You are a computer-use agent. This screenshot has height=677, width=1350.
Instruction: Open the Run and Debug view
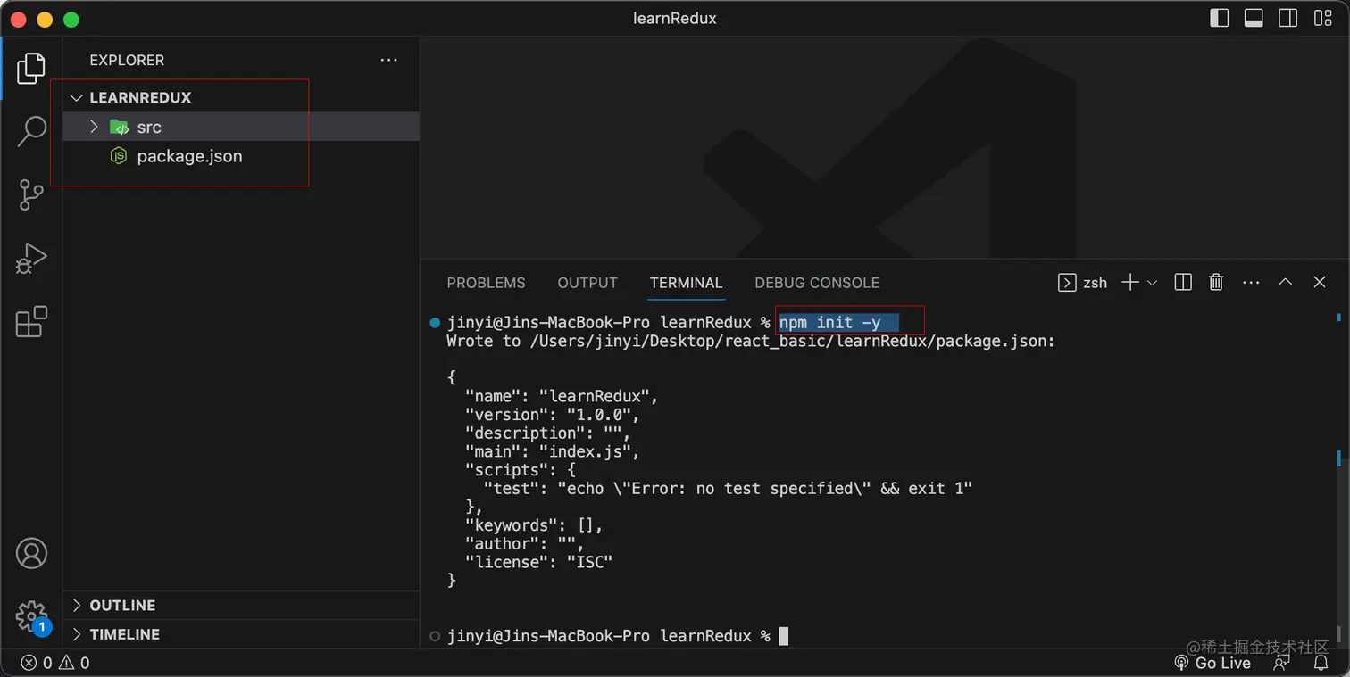(x=31, y=259)
